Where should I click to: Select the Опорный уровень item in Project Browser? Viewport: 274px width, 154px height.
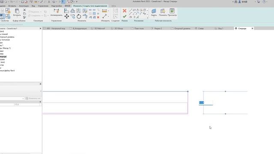coord(7,37)
